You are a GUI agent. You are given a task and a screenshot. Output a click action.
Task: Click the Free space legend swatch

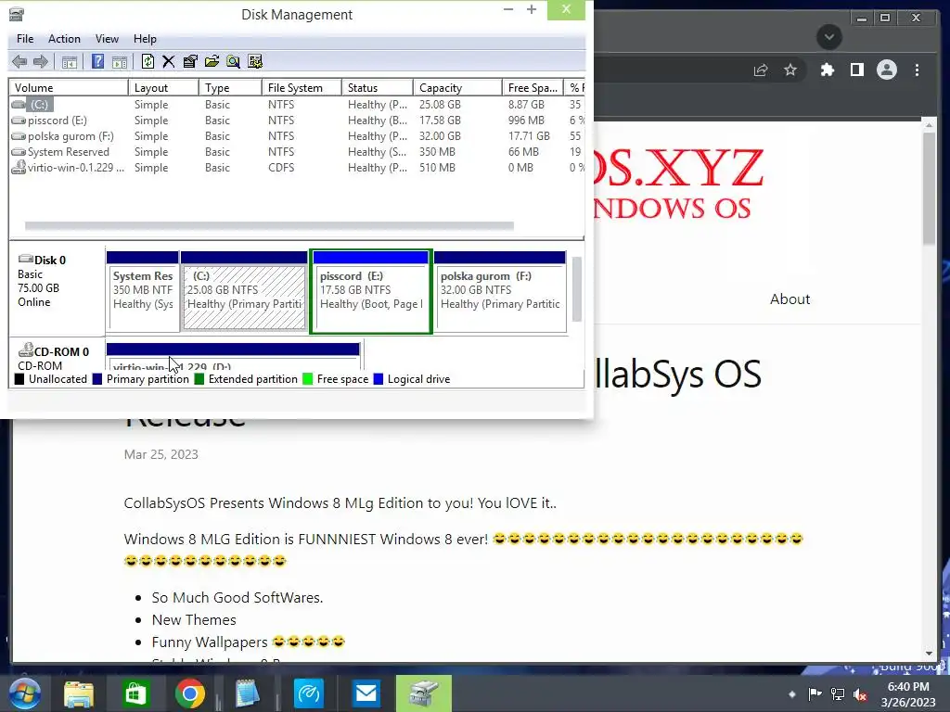[308, 379]
